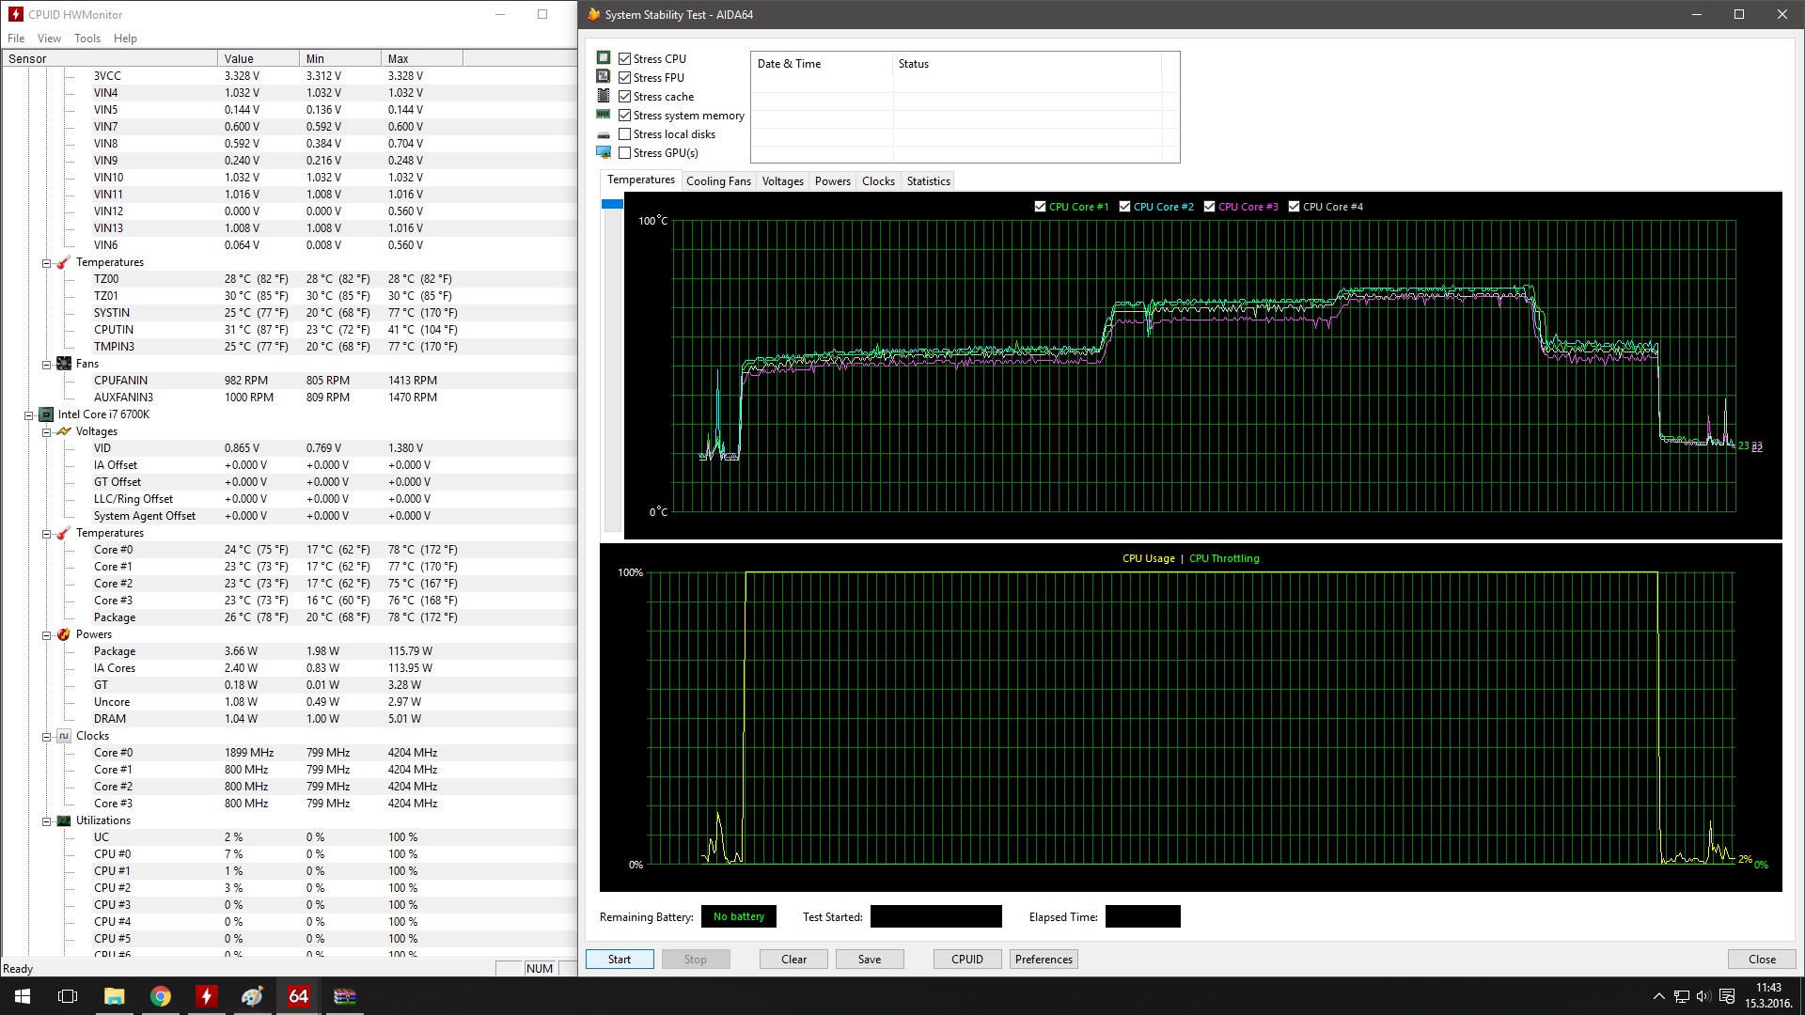The image size is (1805, 1015).
Task: Open the Preferences dialog
Action: pyautogui.click(x=1044, y=960)
